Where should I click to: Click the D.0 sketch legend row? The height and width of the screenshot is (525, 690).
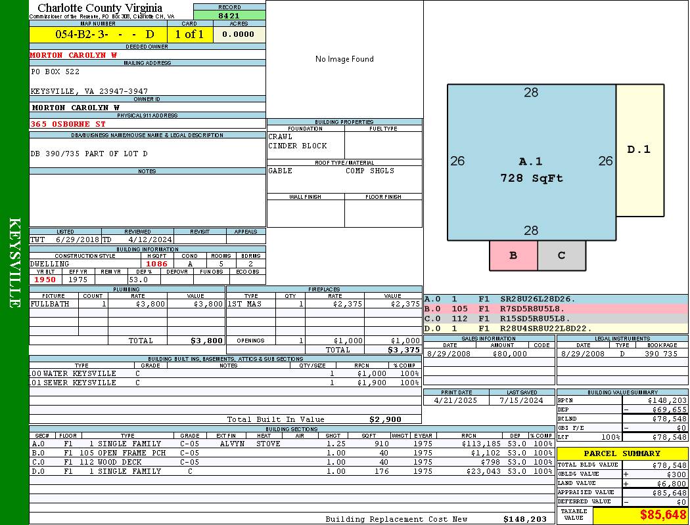[x=555, y=328]
